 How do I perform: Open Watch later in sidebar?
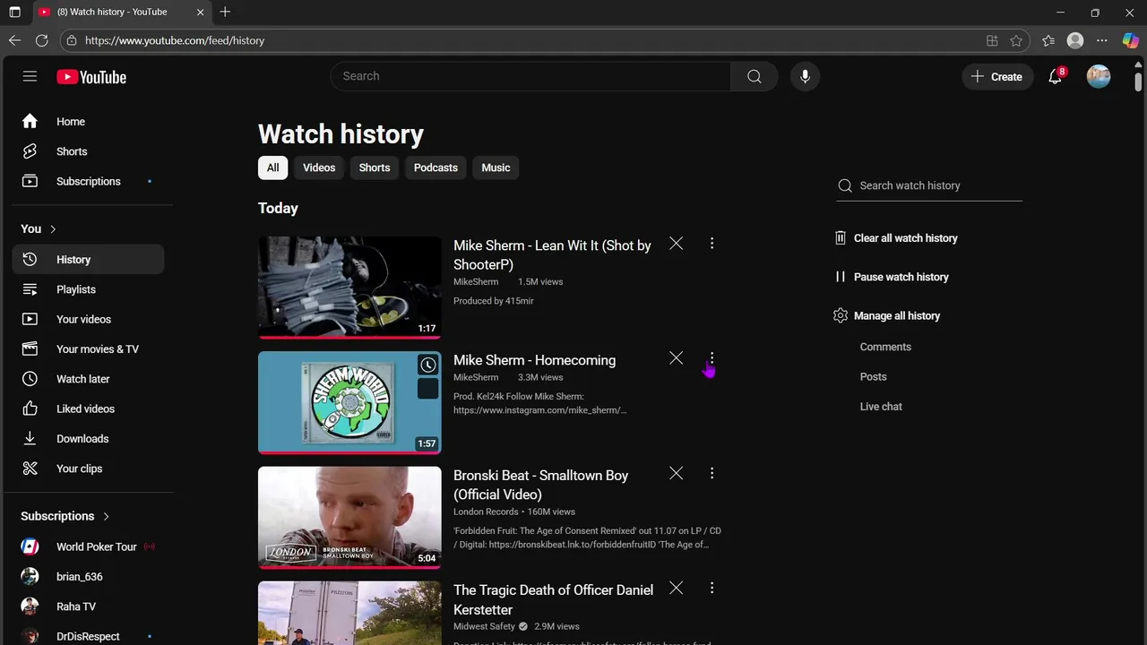(88, 379)
